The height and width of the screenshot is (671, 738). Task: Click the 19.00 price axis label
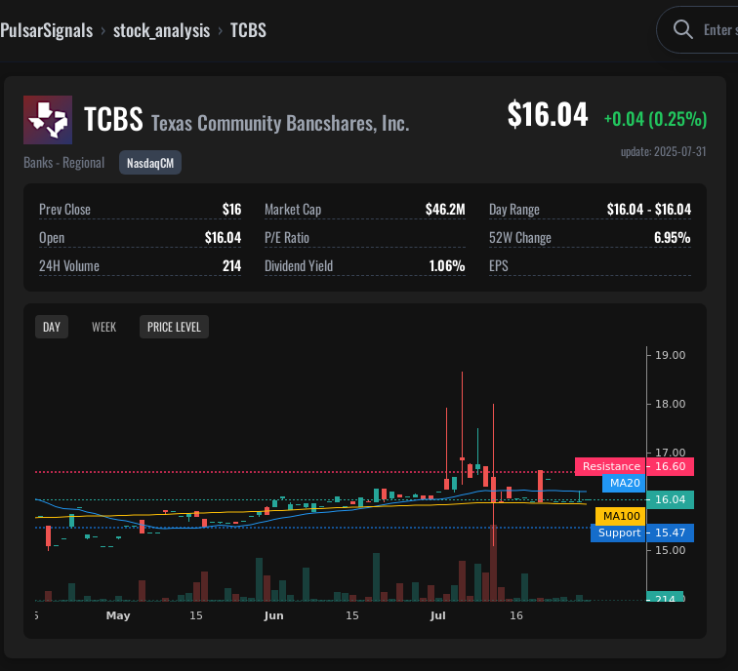pyautogui.click(x=671, y=355)
